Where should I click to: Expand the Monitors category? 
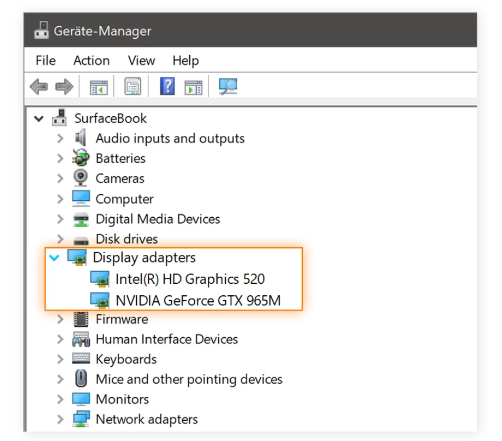pos(60,400)
